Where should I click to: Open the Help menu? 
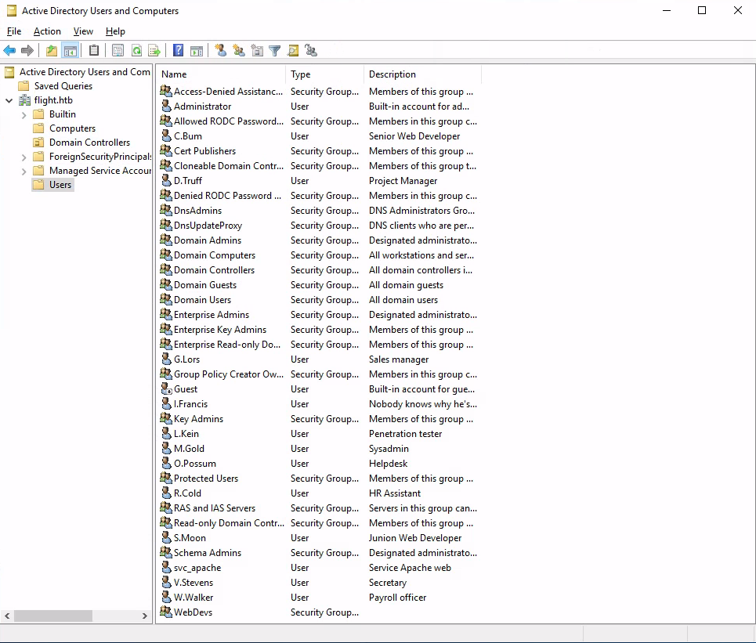point(115,31)
